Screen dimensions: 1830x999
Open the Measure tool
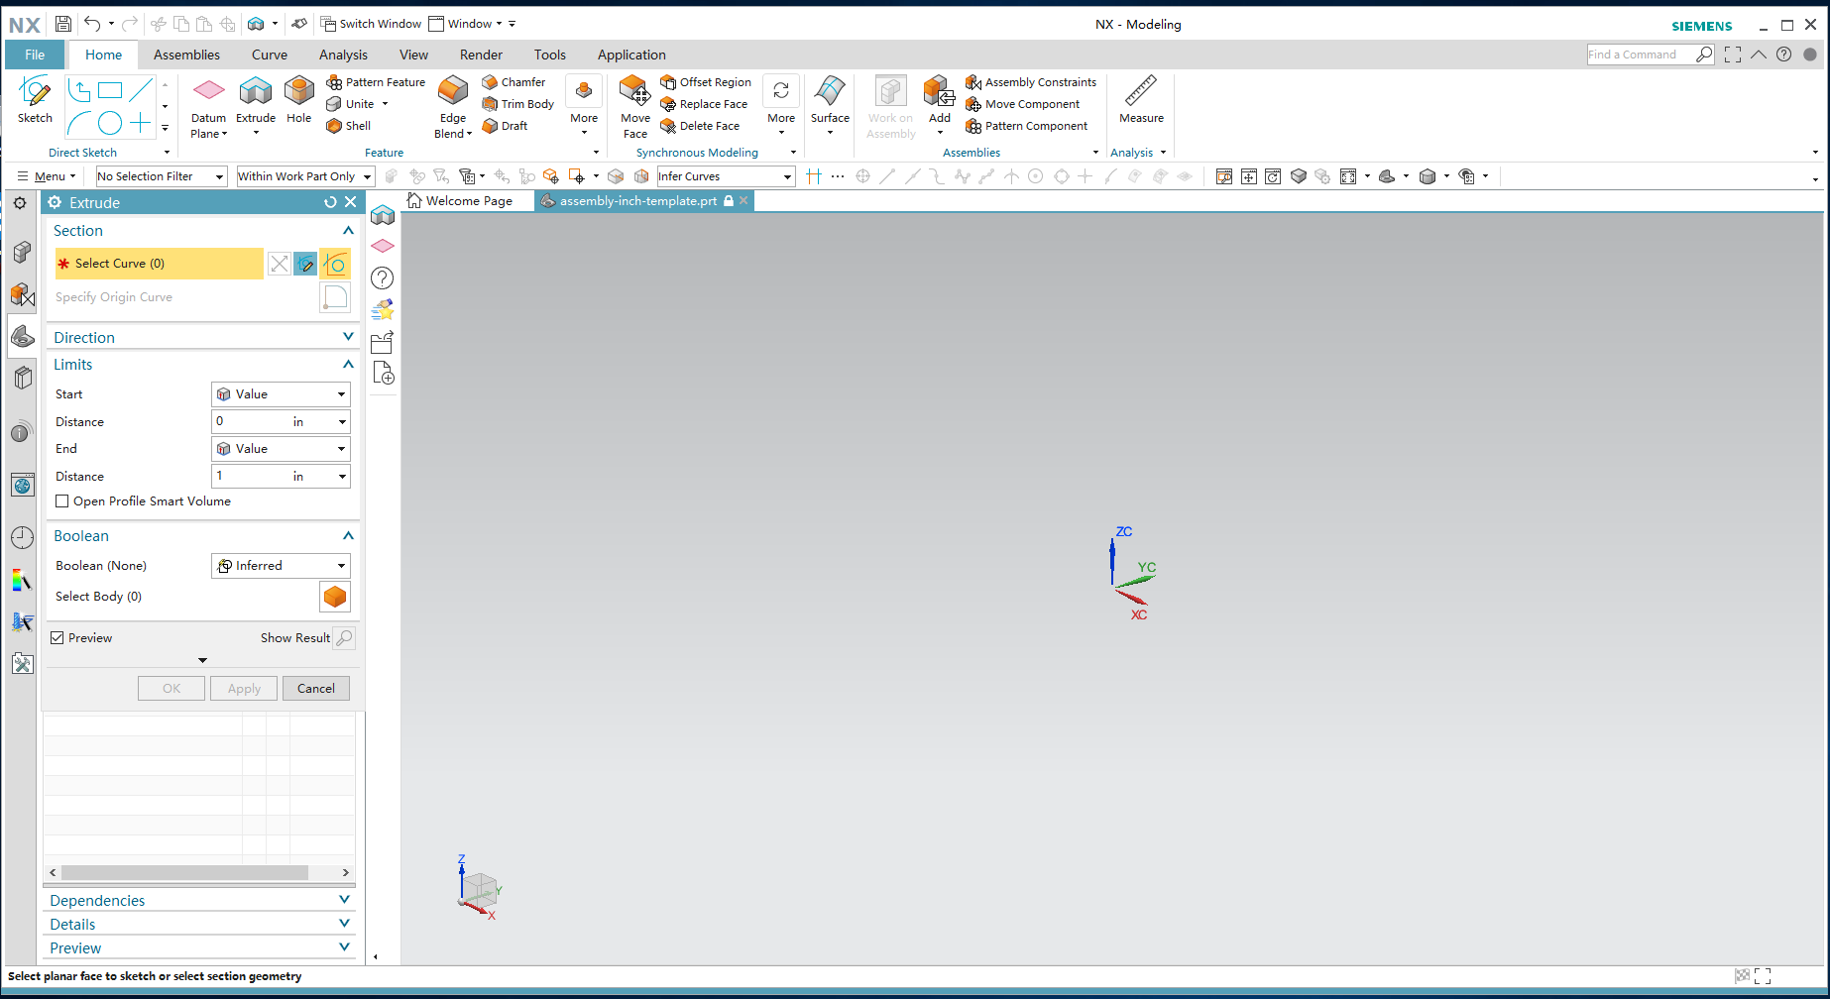(1141, 100)
